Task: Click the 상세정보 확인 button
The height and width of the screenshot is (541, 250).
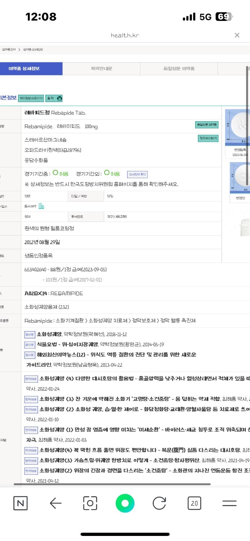Action: 137,175
